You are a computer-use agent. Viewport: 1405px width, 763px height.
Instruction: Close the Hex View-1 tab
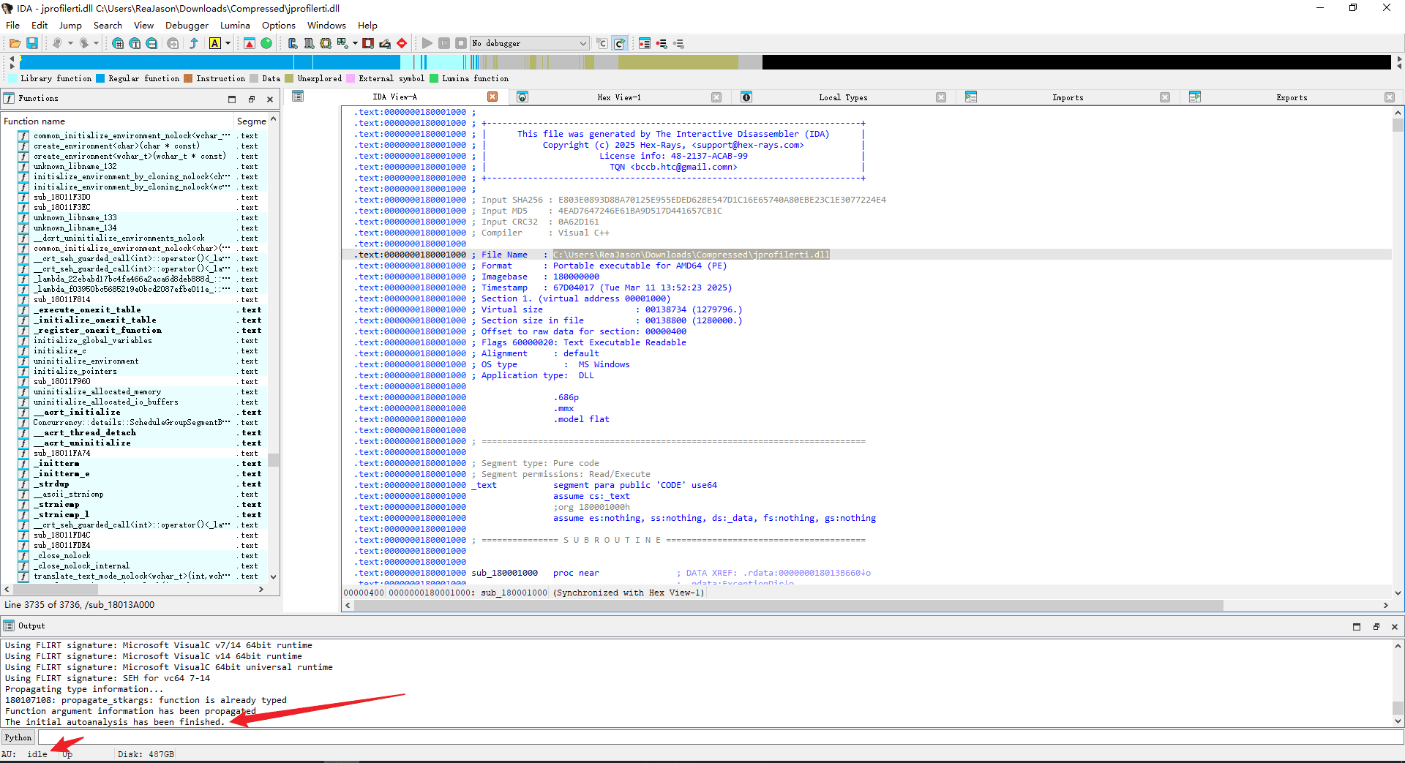(x=716, y=97)
